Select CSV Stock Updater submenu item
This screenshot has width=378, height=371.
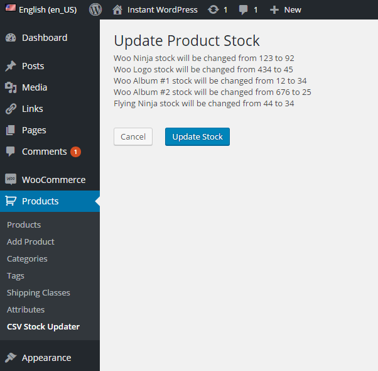43,326
